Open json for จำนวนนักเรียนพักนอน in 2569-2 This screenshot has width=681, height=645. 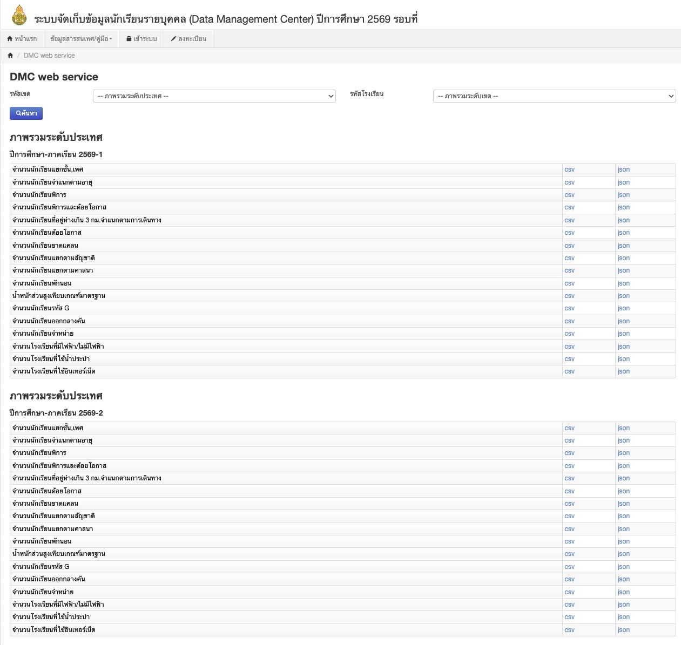click(x=624, y=541)
